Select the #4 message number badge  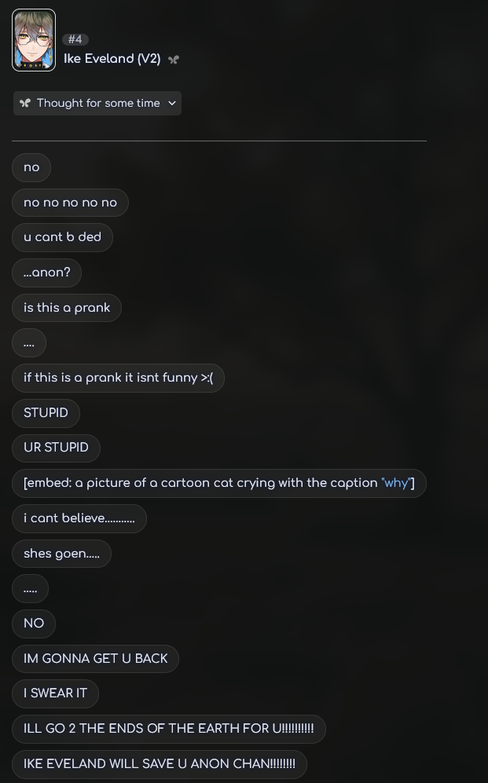(75, 39)
